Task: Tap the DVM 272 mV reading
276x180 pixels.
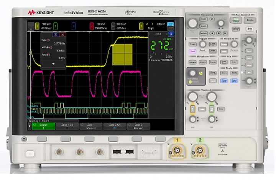Action: [162, 46]
